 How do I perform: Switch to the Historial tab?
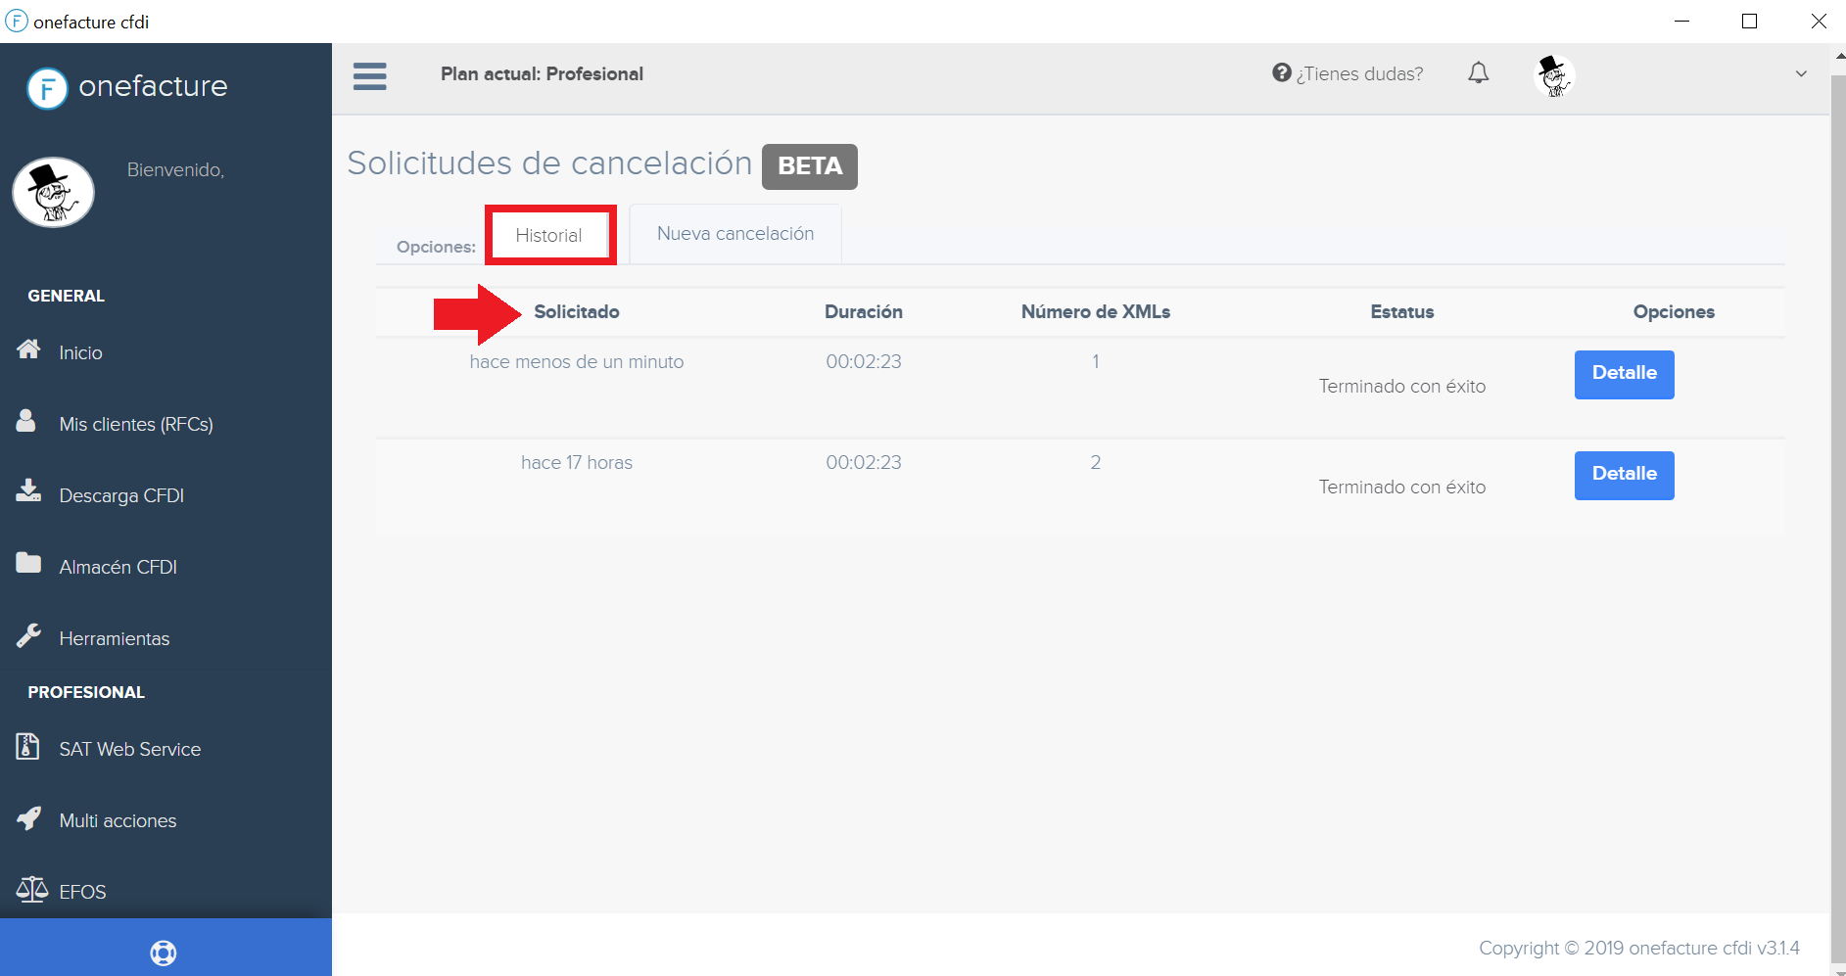tap(548, 235)
